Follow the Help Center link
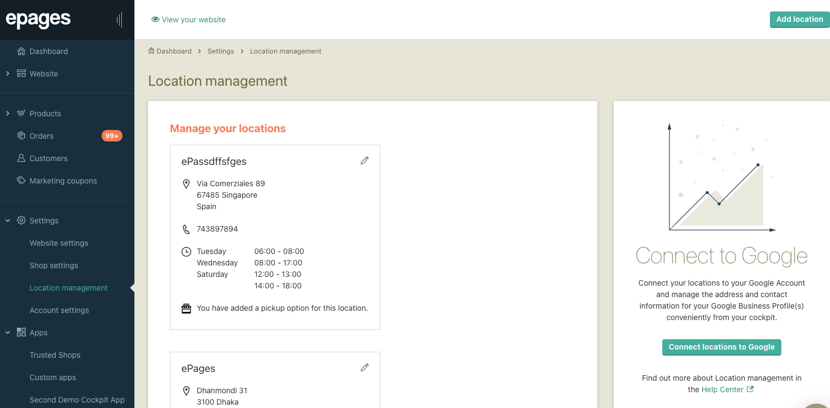 pyautogui.click(x=722, y=389)
